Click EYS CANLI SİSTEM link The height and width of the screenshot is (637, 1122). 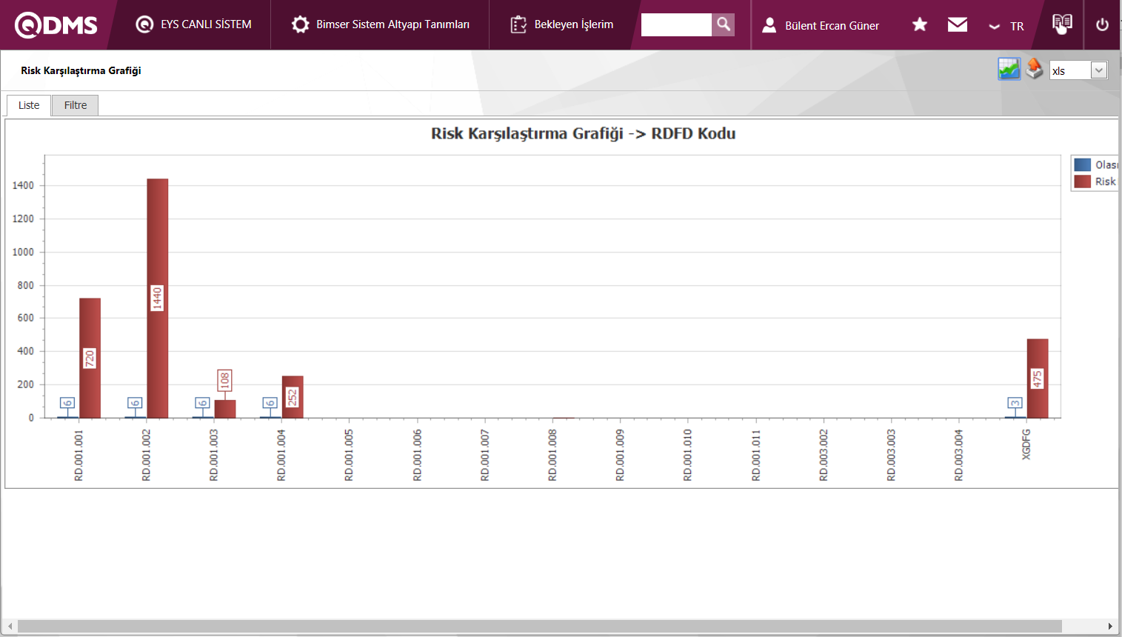pyautogui.click(x=194, y=24)
